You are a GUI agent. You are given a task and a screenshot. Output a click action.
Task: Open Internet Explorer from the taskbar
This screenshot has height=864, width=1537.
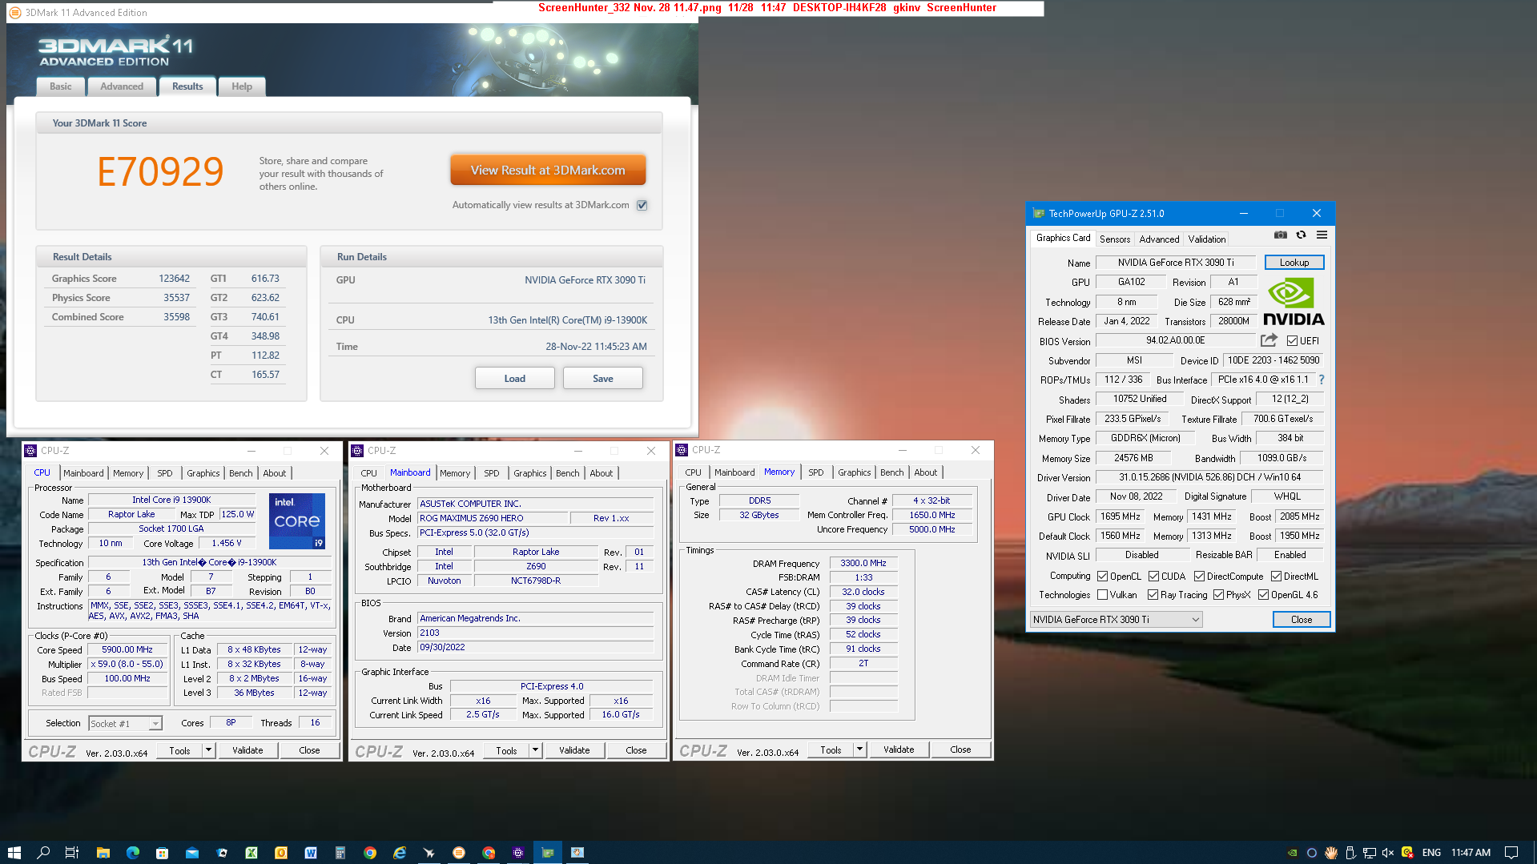click(x=400, y=852)
